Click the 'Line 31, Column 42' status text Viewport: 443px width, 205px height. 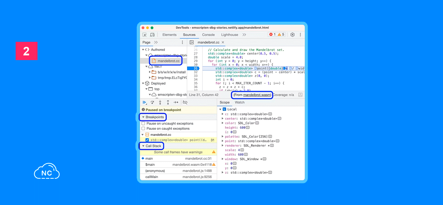[x=204, y=95]
